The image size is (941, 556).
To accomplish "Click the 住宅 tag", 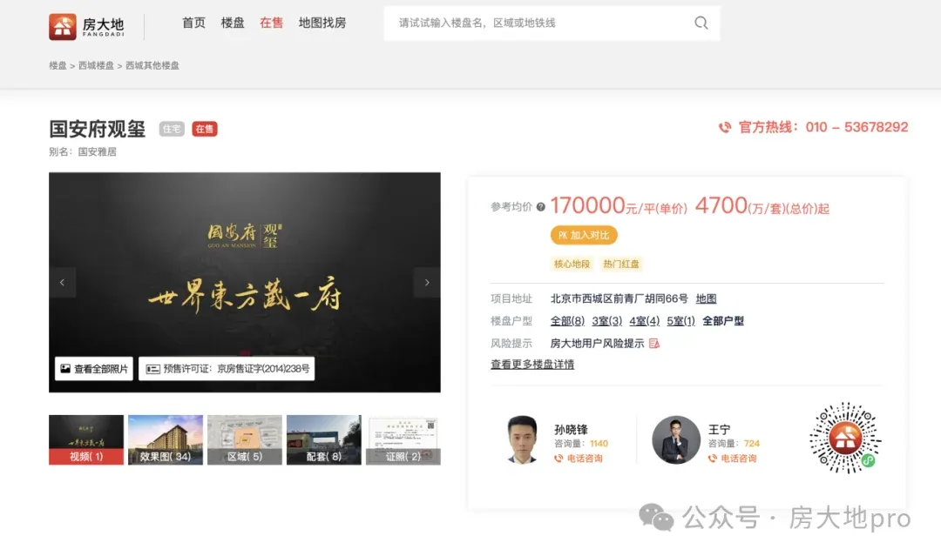I will (172, 129).
